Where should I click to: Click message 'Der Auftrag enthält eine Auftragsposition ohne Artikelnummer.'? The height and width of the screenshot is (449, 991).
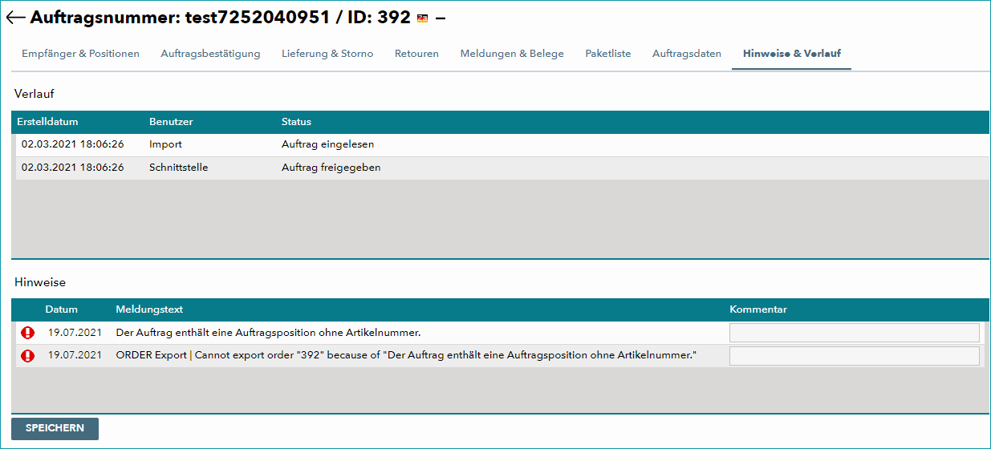click(268, 333)
